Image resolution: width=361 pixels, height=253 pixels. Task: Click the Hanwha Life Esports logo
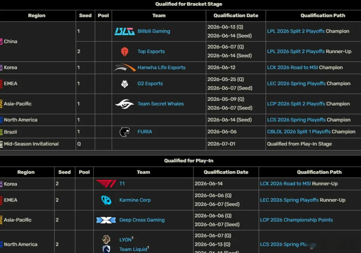point(125,68)
